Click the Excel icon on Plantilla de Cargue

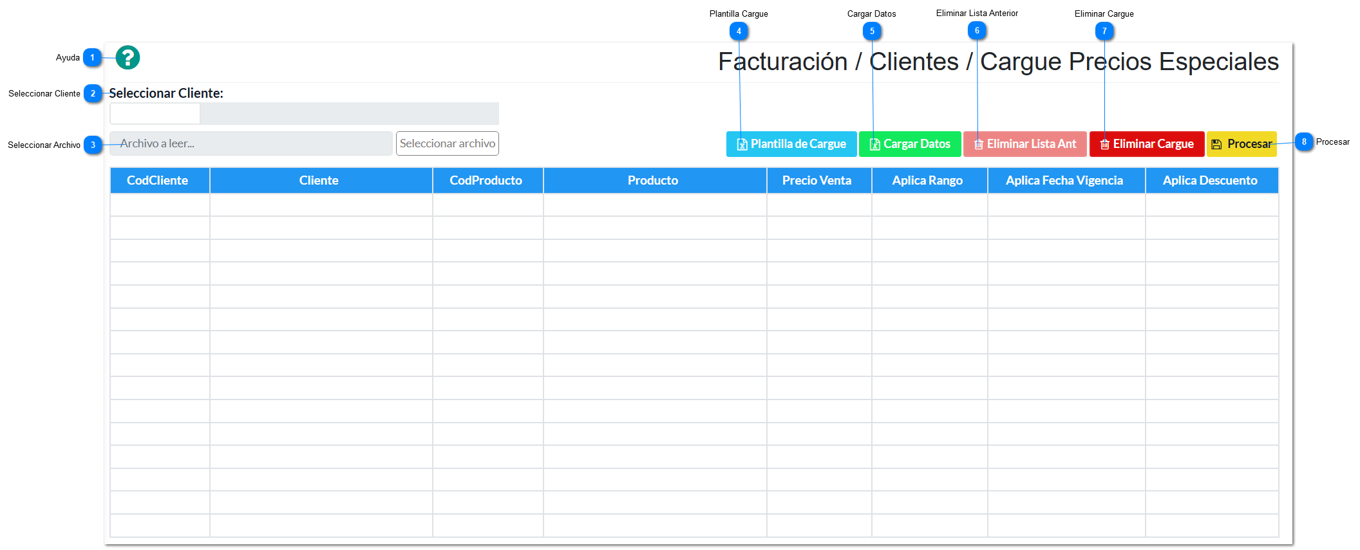[x=742, y=145]
